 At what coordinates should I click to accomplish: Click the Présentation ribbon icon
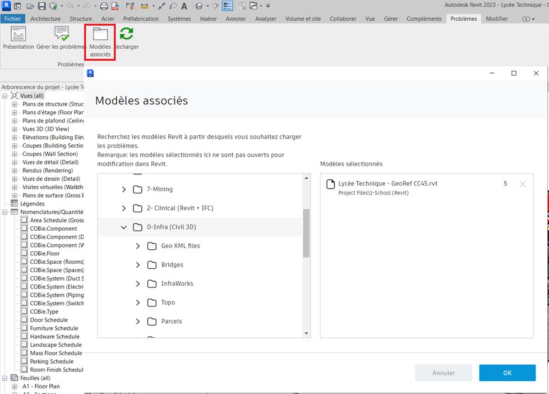[x=18, y=38]
